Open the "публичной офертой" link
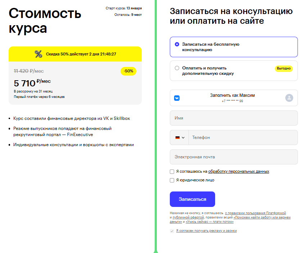The image size is (304, 253). click(x=188, y=217)
